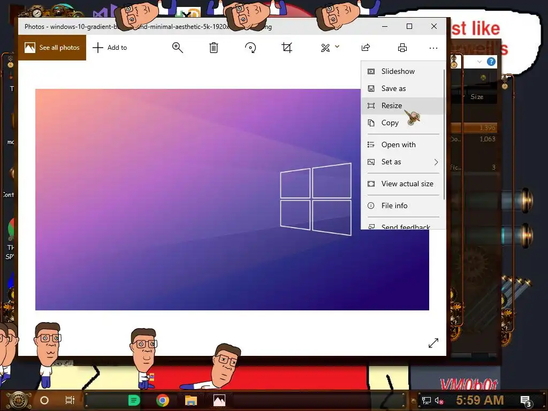Viewport: 548px width, 411px height.
Task: Expand the dropdown chevron beside help icon
Action: pos(479,62)
